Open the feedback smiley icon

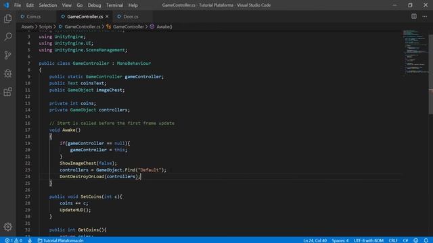pyautogui.click(x=416, y=240)
